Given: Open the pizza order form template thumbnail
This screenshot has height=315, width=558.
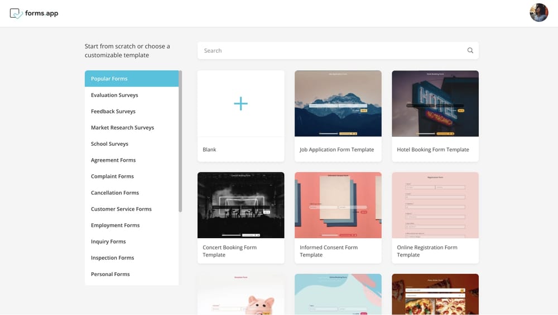Looking at the screenshot, I should (x=435, y=294).
